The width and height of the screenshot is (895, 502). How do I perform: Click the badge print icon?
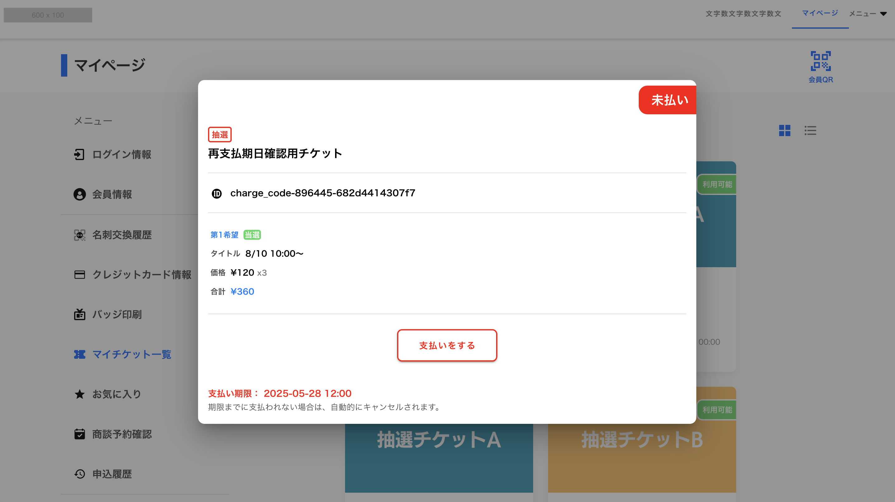[79, 314]
